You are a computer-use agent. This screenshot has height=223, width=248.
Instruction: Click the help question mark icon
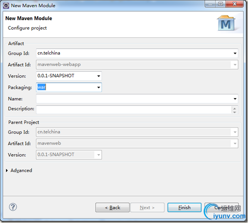13,207
